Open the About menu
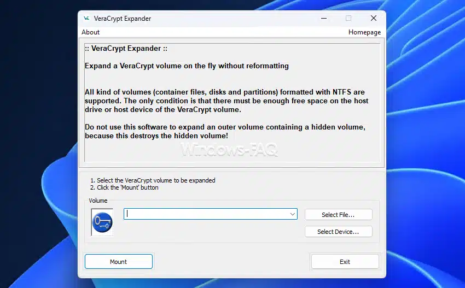The image size is (465, 288). (90, 32)
